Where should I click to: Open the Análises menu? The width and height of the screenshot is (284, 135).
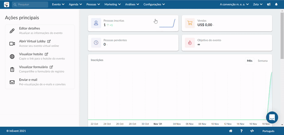(x=132, y=4)
